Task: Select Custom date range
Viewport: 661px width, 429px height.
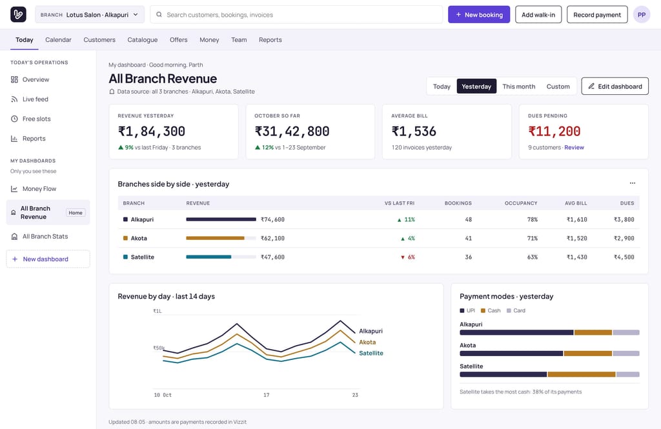Action: click(558, 86)
